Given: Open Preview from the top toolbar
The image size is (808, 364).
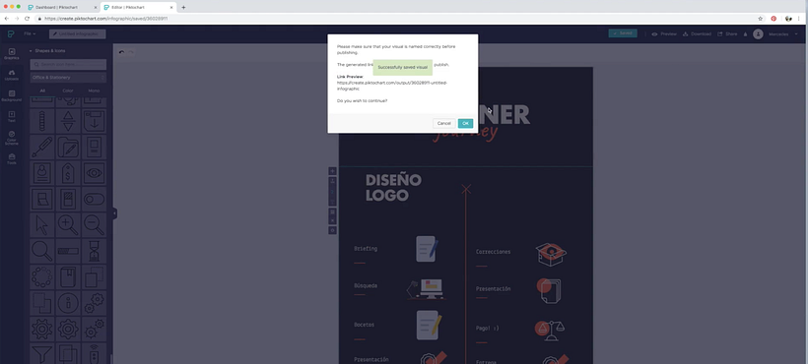Looking at the screenshot, I should coord(664,33).
